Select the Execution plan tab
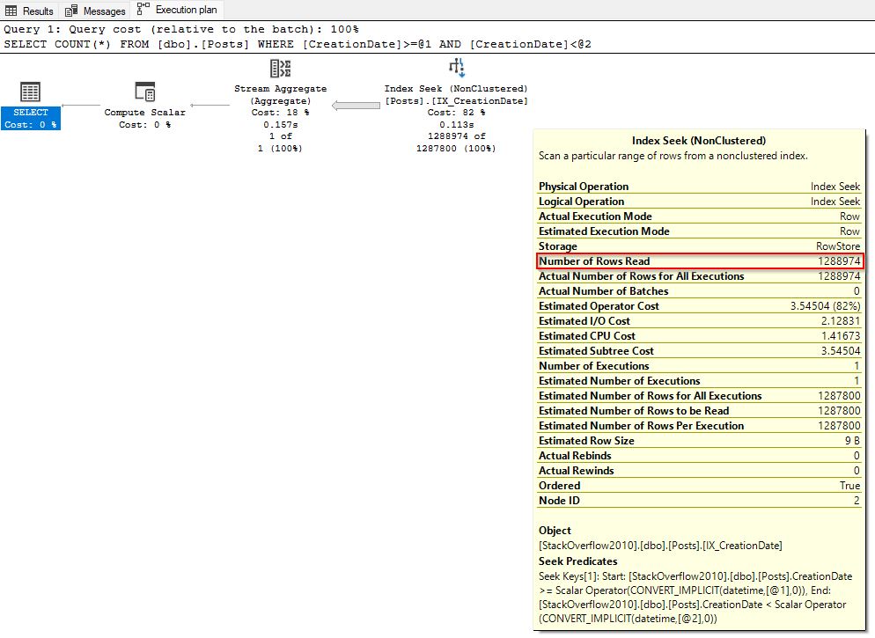Viewport: 875px width, 638px height. coord(177,10)
